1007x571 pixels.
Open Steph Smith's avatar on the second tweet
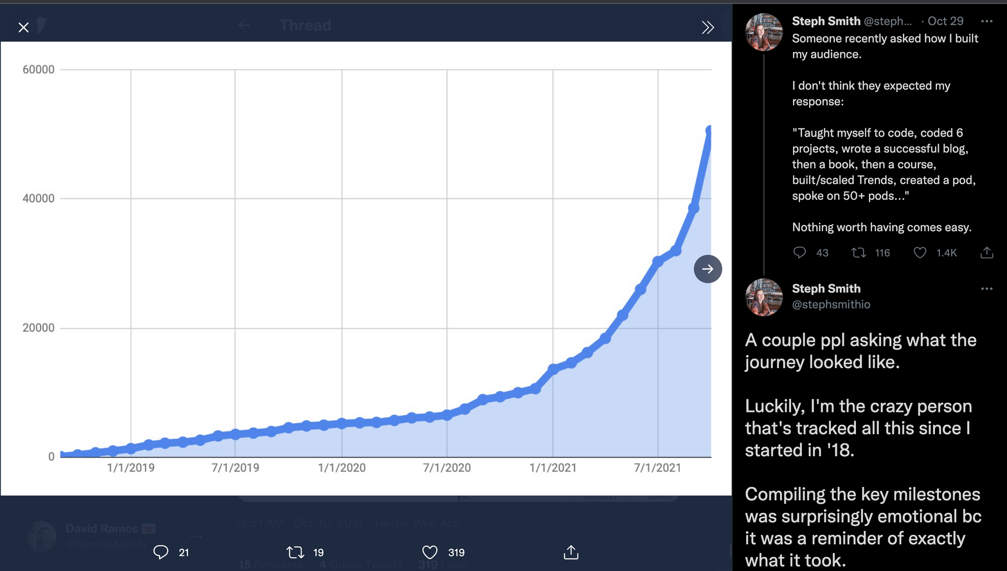pos(764,297)
